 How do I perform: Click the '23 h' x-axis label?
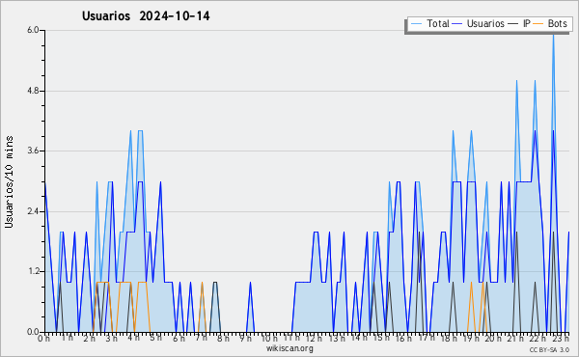561,338
